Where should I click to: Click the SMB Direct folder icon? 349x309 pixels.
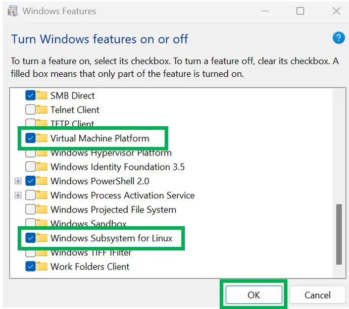pyautogui.click(x=41, y=95)
